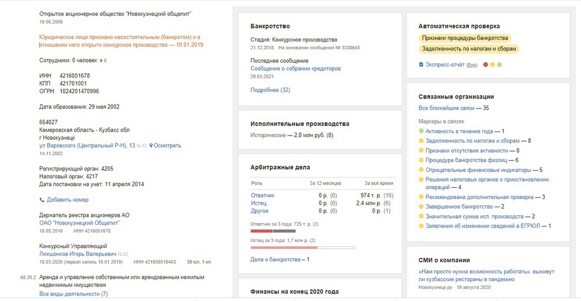Click Автоматическая проверка heading
581x301 pixels.
tap(459, 26)
